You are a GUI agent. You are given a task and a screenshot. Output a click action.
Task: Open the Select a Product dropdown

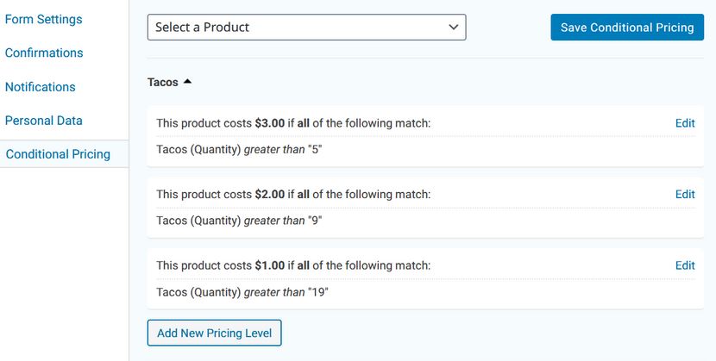click(x=306, y=28)
